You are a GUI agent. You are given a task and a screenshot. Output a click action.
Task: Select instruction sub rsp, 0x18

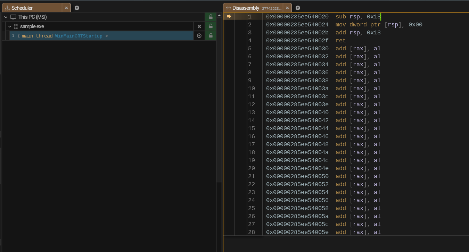358,16
